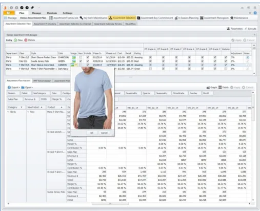Collapse New product tree node

(x=28, y=112)
